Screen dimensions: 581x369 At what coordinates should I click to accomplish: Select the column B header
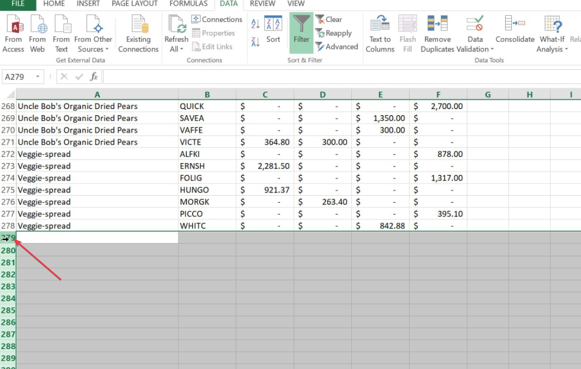(x=207, y=94)
